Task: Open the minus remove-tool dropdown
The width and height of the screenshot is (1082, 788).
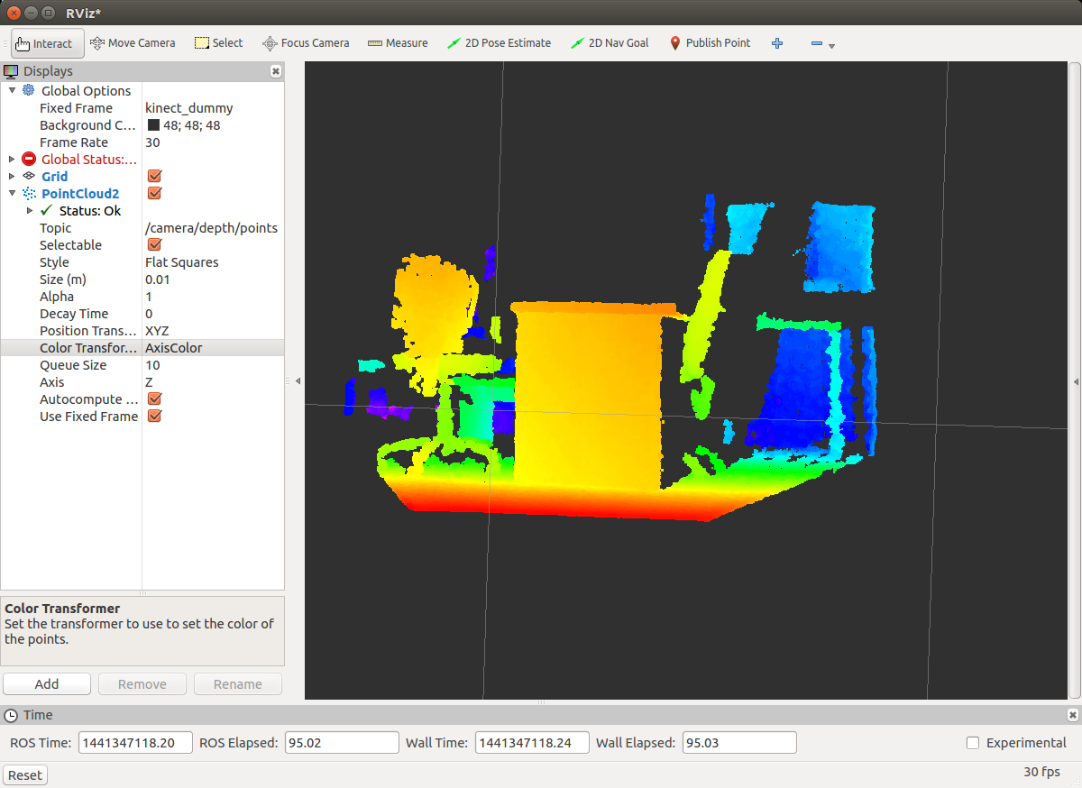Action: coord(821,44)
